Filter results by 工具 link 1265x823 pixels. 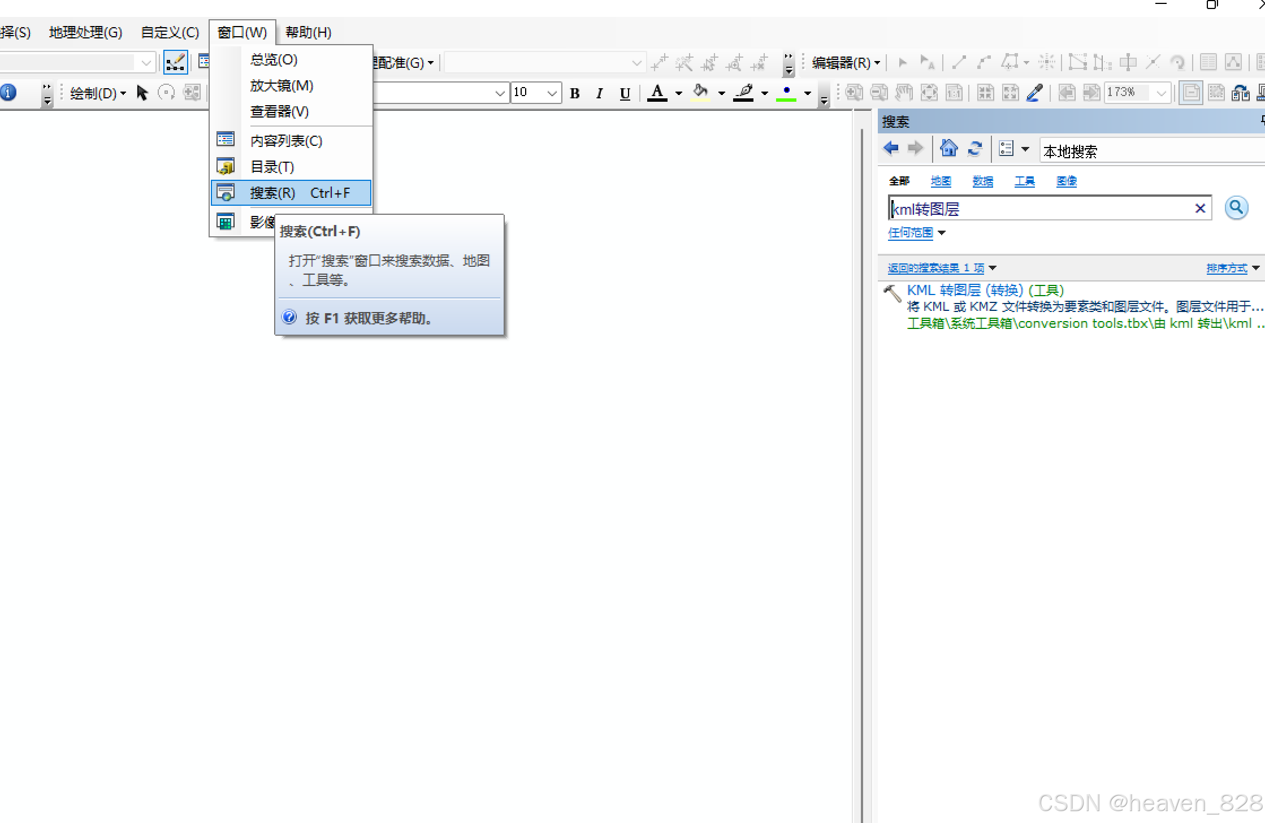[x=1024, y=181]
